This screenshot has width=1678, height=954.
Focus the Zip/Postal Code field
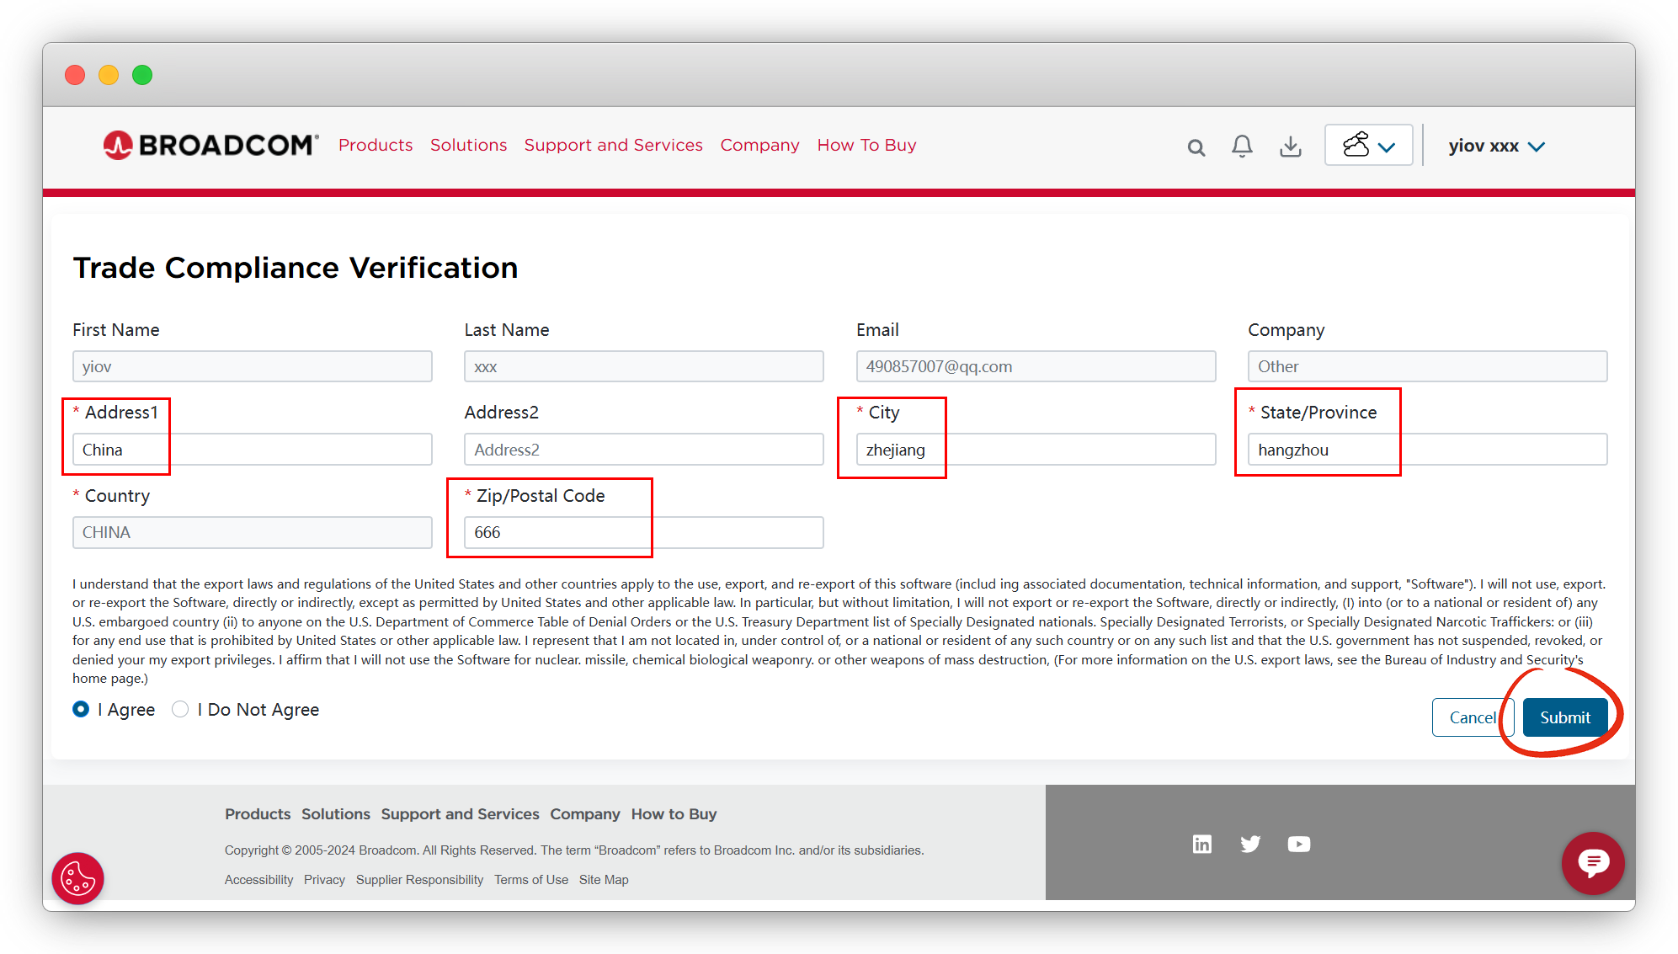tap(643, 532)
